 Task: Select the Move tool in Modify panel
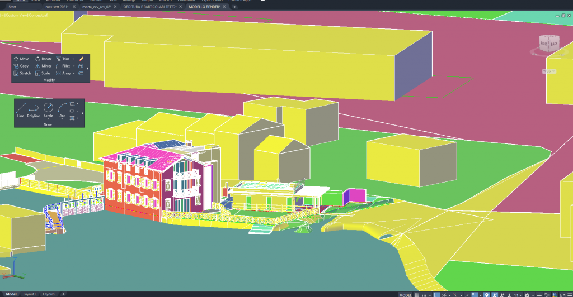point(21,59)
